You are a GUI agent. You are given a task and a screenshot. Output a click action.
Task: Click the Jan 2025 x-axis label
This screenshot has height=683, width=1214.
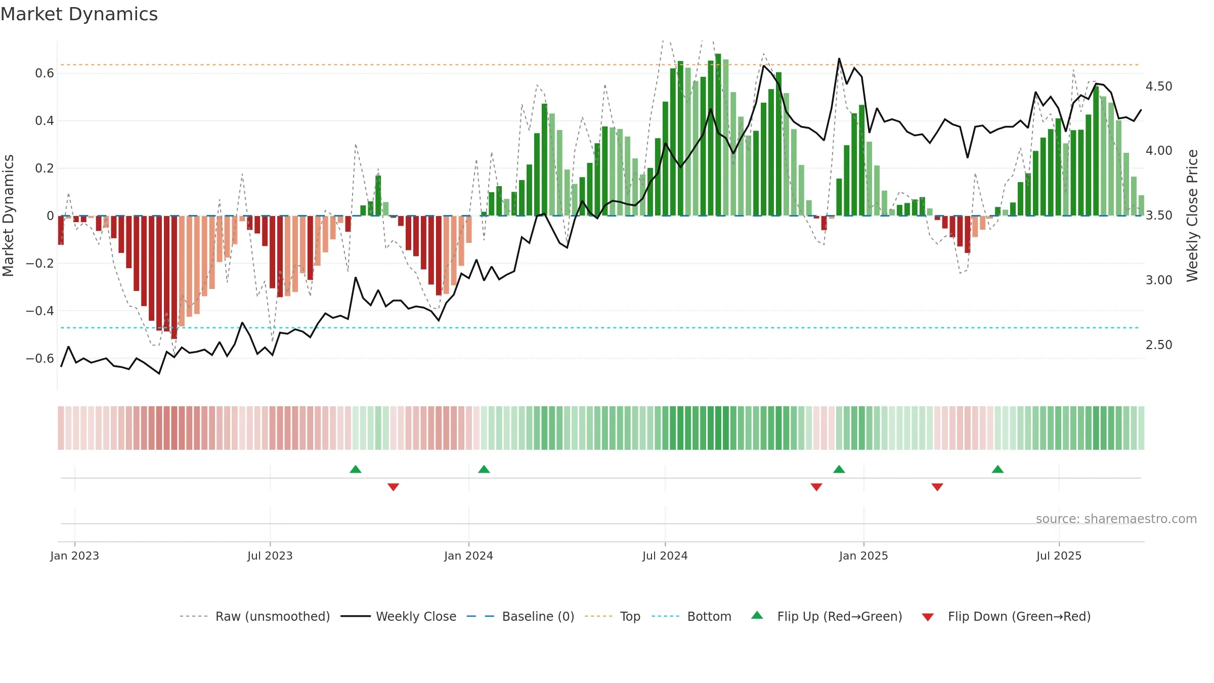(x=864, y=556)
